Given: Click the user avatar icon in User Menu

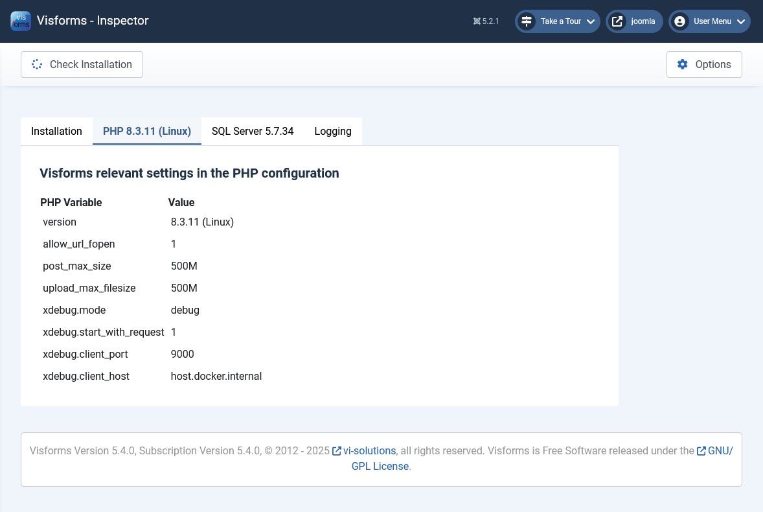Looking at the screenshot, I should tap(680, 21).
